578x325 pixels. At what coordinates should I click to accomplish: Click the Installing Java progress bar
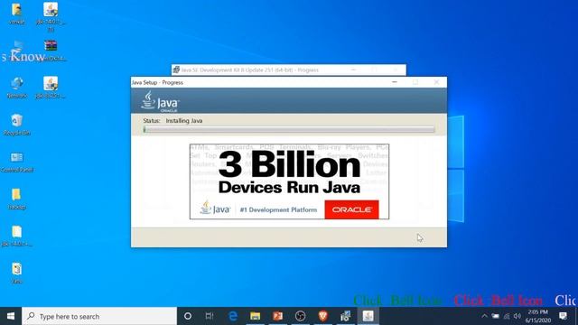289,129
